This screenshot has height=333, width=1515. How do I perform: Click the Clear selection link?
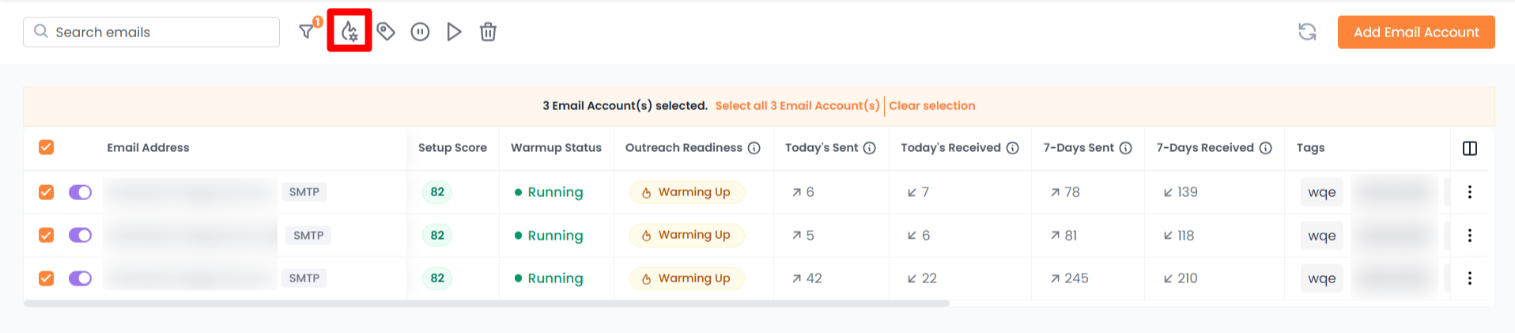click(931, 106)
